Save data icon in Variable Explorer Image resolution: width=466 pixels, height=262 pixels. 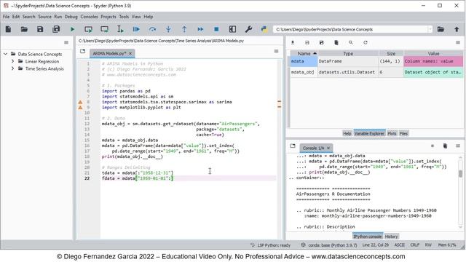coord(307,43)
